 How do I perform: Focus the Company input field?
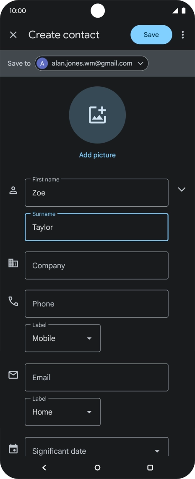point(96,266)
